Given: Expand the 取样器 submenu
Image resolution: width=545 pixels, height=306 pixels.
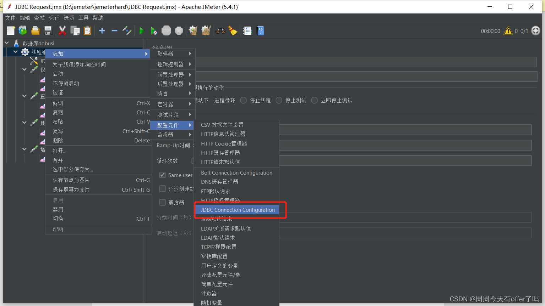Looking at the screenshot, I should click(x=173, y=53).
